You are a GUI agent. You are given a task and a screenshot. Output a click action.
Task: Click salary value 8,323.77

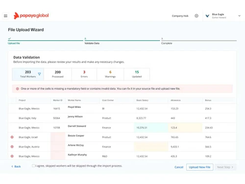click(141, 118)
